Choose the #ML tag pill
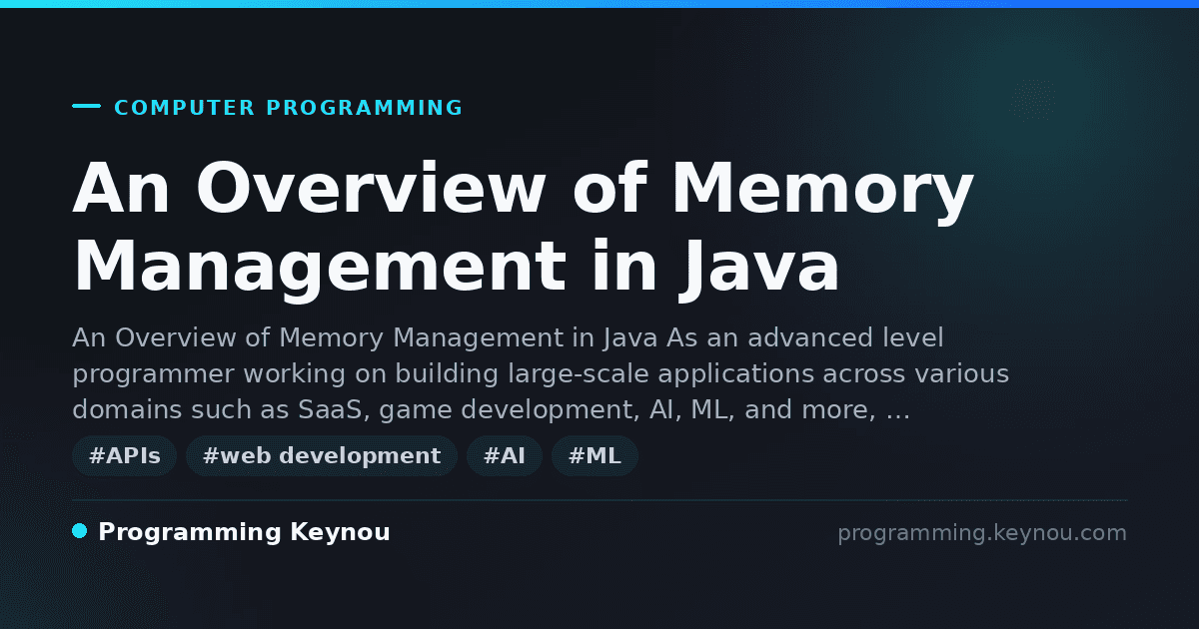Screen dimensions: 1199x629 coord(595,456)
